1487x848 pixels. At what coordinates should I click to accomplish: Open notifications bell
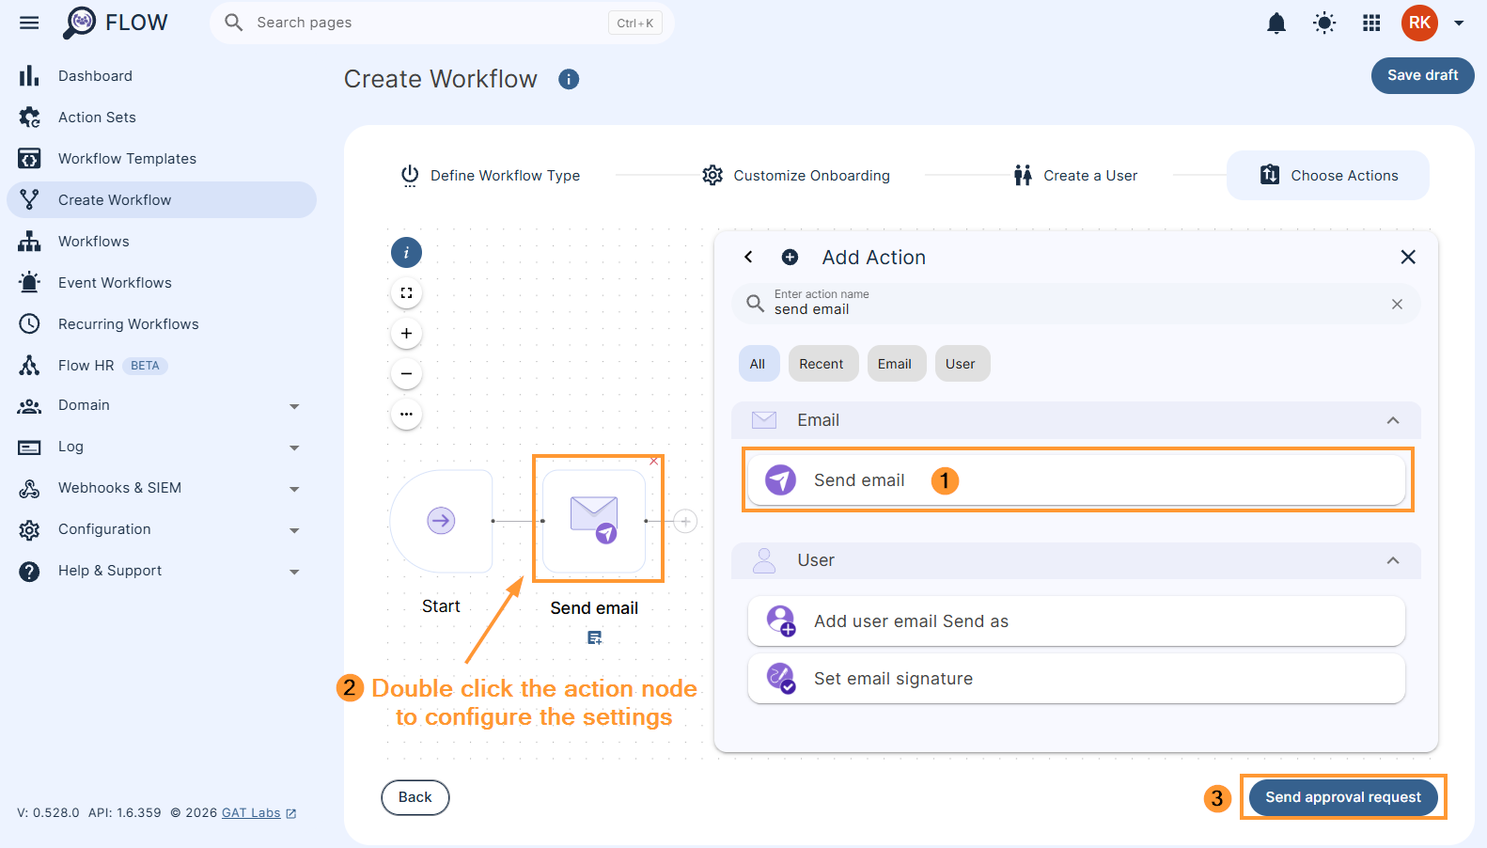point(1276,23)
